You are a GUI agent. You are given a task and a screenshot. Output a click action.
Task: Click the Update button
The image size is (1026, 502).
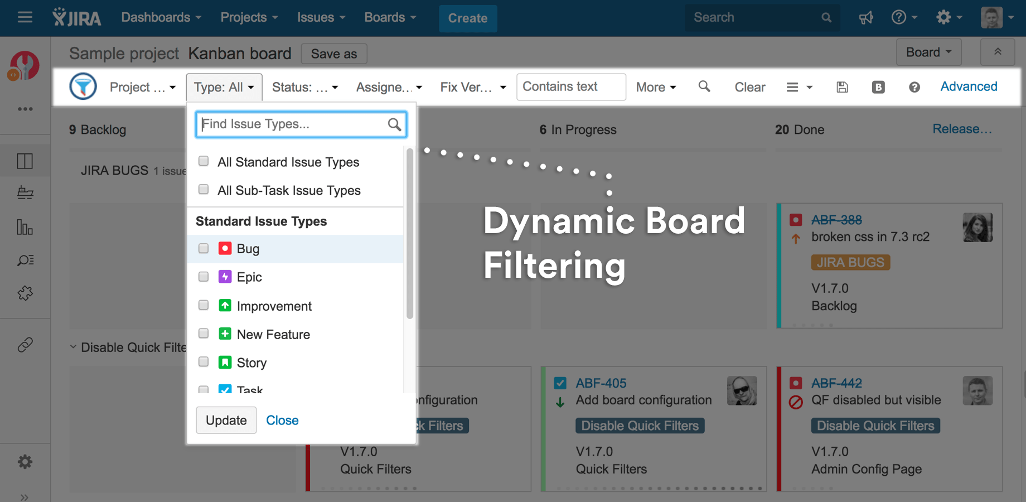point(226,420)
